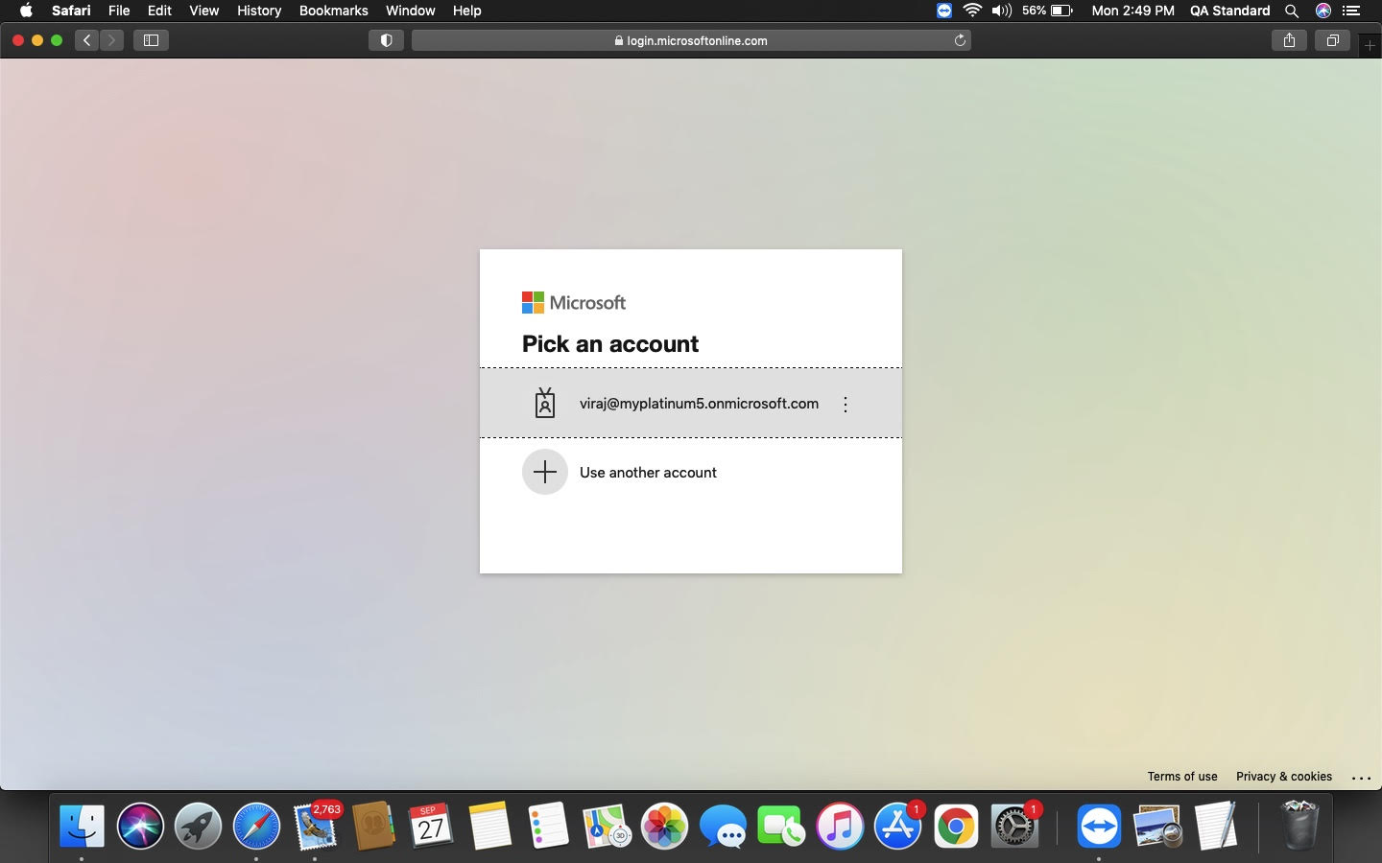This screenshot has width=1382, height=863.
Task: Open Mail with 2,763 badge
Action: point(315,827)
